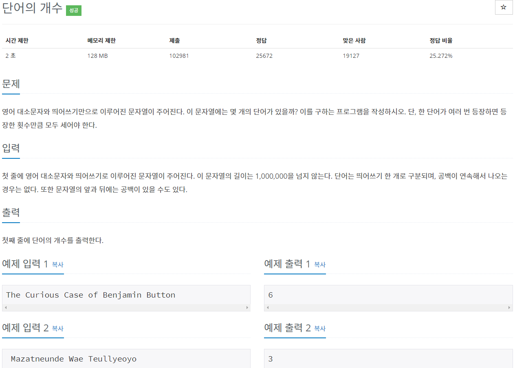Click the 정답 비율 column header

click(x=441, y=41)
